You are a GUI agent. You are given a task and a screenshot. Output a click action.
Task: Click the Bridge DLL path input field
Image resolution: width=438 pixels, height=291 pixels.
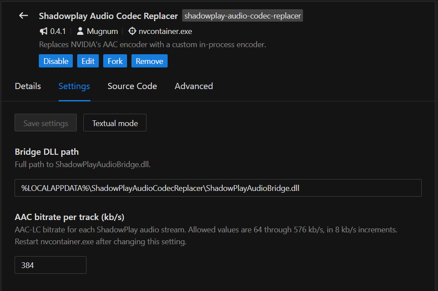(218, 188)
